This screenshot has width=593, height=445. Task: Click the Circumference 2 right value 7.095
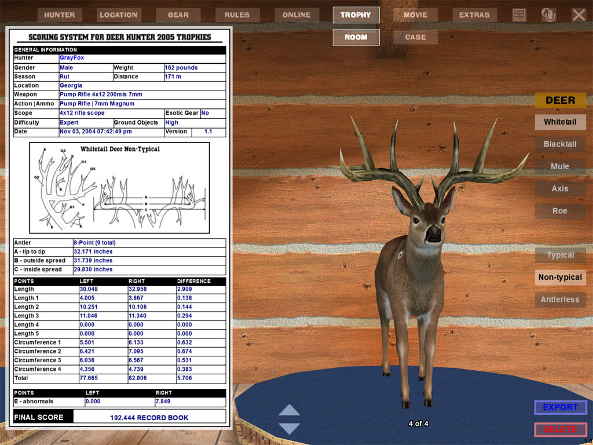pyautogui.click(x=136, y=352)
